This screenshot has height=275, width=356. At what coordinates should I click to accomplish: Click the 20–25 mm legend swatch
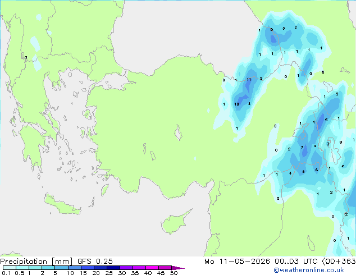coord(100,268)
